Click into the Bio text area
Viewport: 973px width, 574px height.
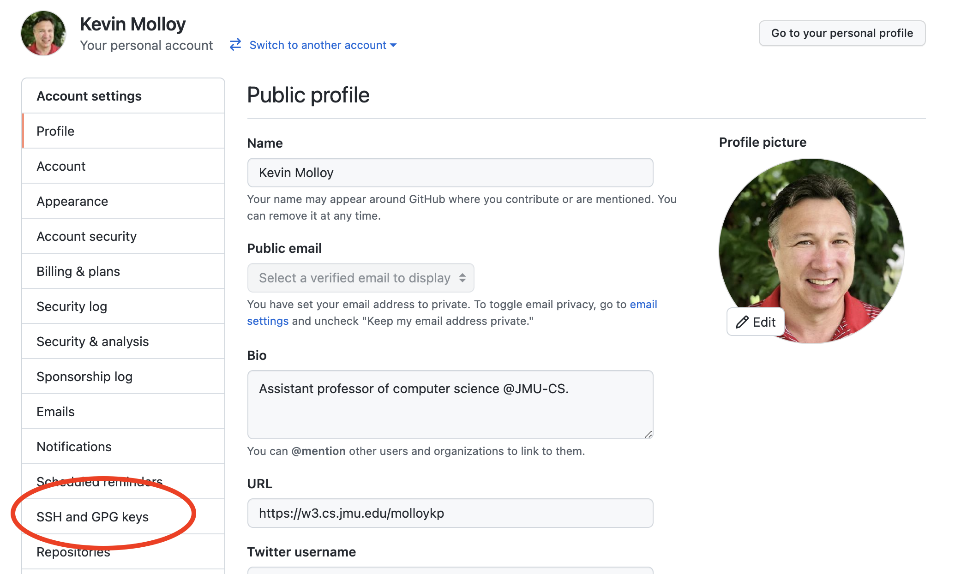coord(450,405)
